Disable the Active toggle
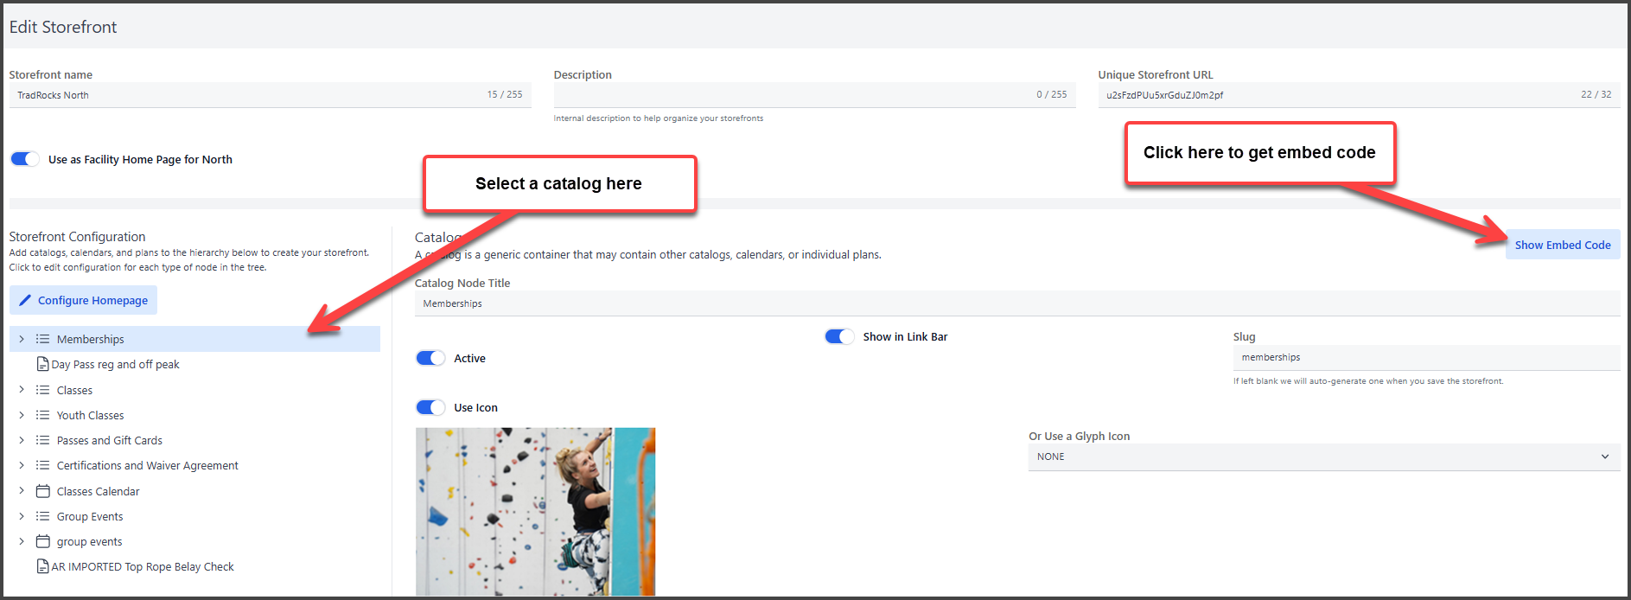The height and width of the screenshot is (600, 1631). 430,358
